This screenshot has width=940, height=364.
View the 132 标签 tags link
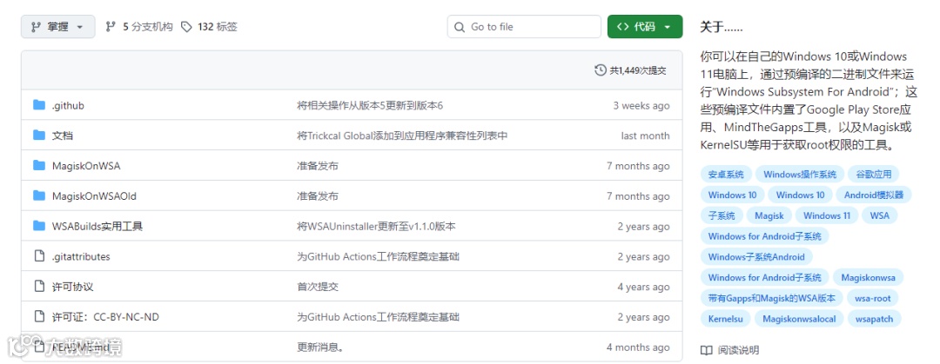click(209, 27)
